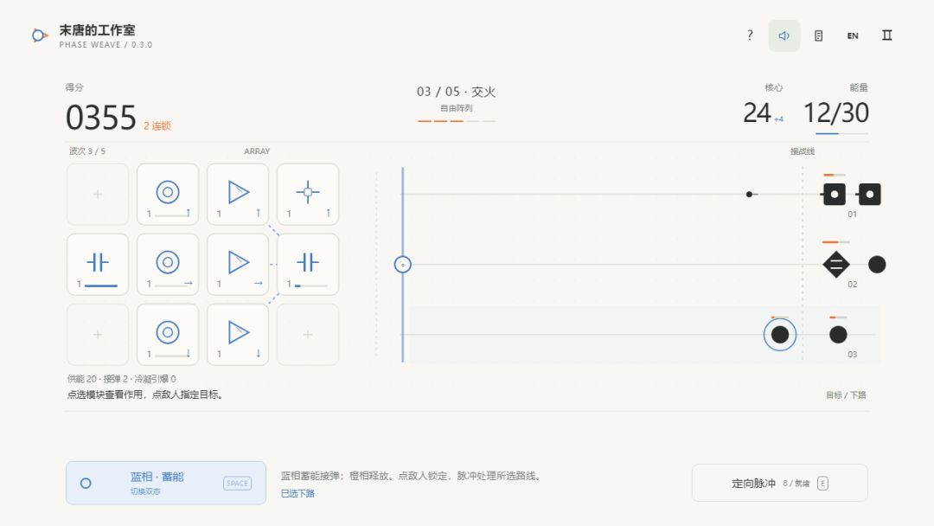934x526 pixels.
Task: Open the help question mark icon
Action: pyautogui.click(x=749, y=35)
